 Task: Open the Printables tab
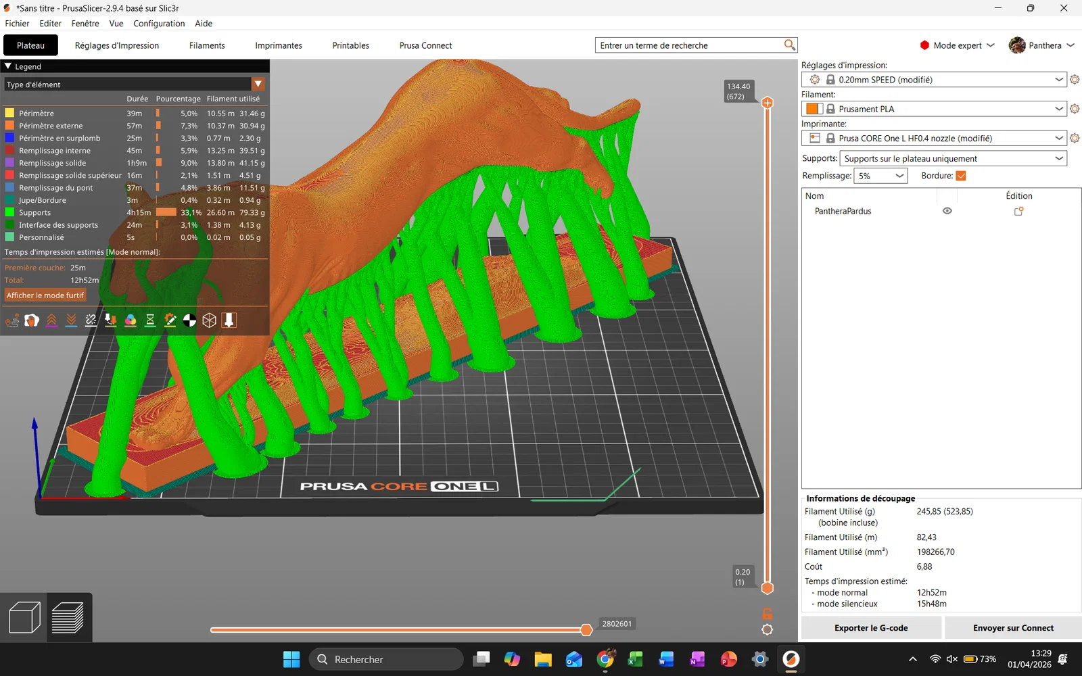coord(350,45)
